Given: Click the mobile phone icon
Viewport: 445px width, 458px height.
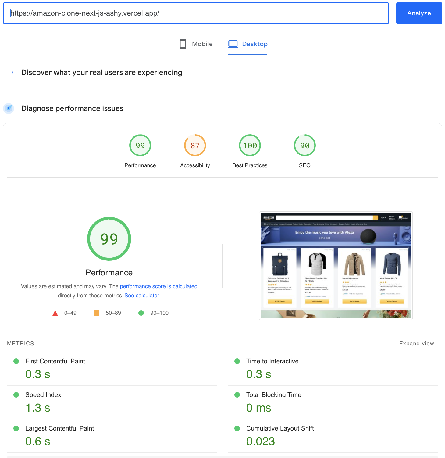Looking at the screenshot, I should (x=183, y=44).
